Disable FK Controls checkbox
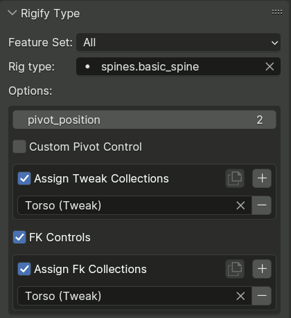The image size is (291, 318). pos(19,237)
